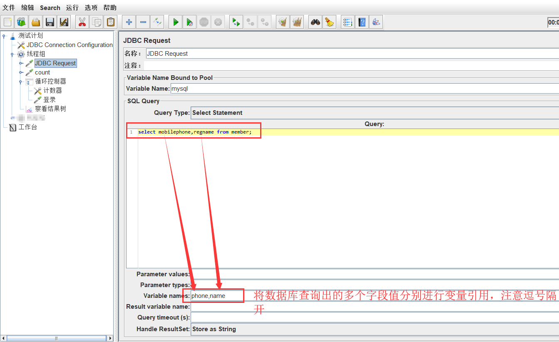Click the tree panel horizontal scrollbar
559x342 pixels.
click(x=57, y=338)
